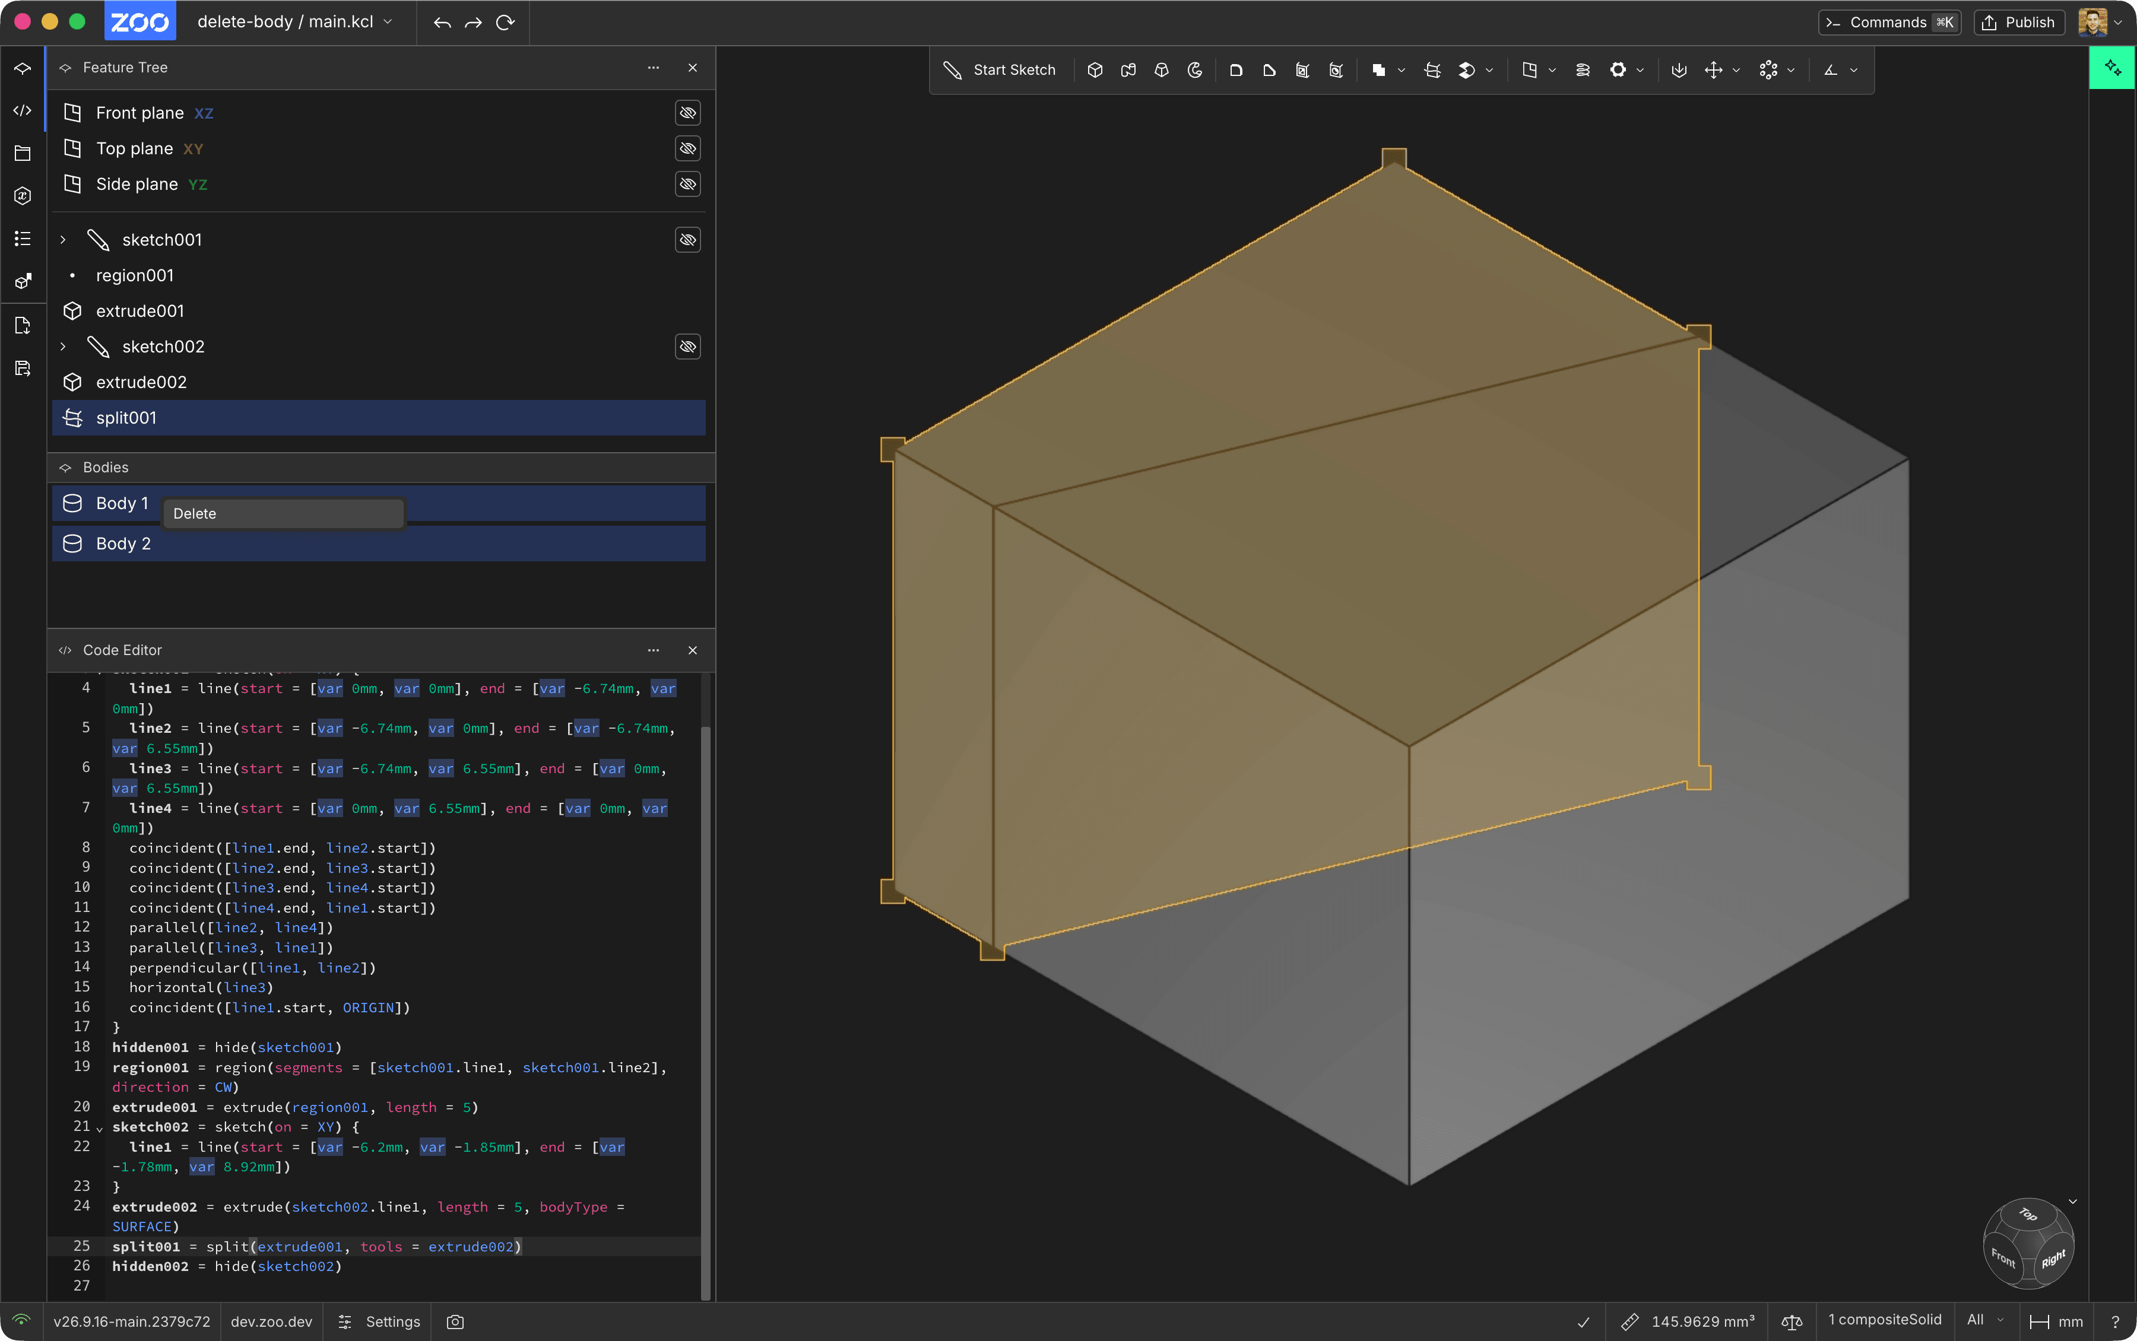Open the Commands palette button
Screen dimensions: 2137x1341
[x=1889, y=22]
